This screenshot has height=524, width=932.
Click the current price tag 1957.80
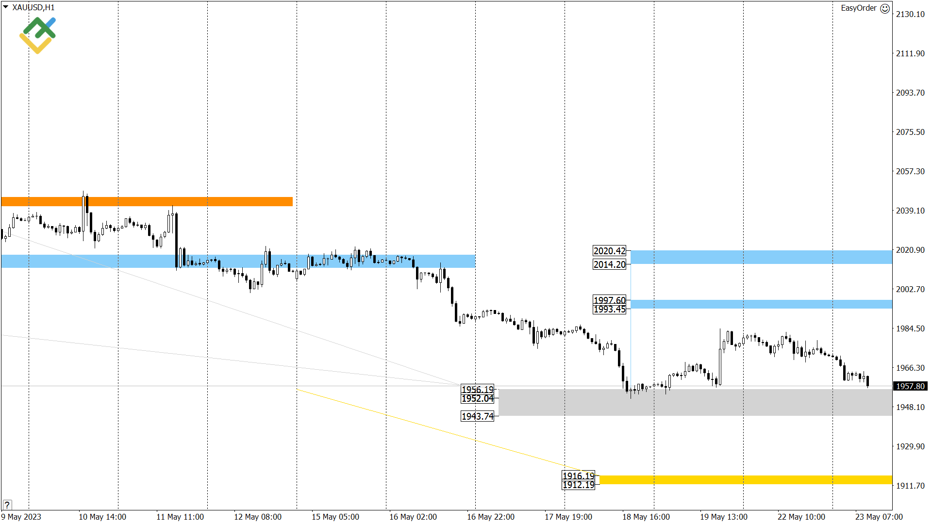(910, 386)
